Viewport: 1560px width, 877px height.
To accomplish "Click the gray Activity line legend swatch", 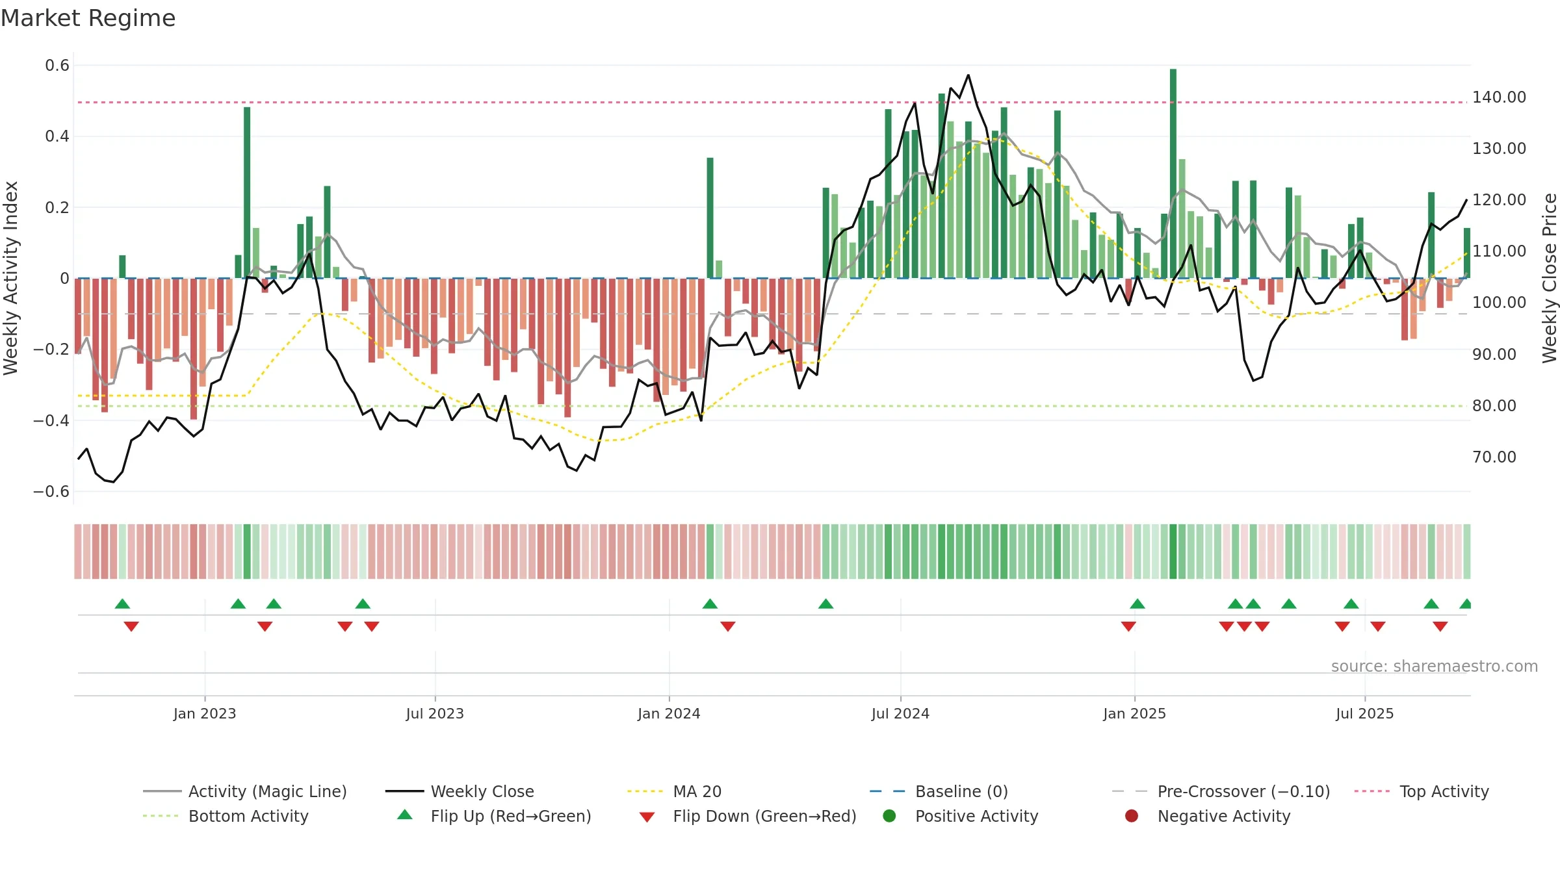I will click(162, 791).
